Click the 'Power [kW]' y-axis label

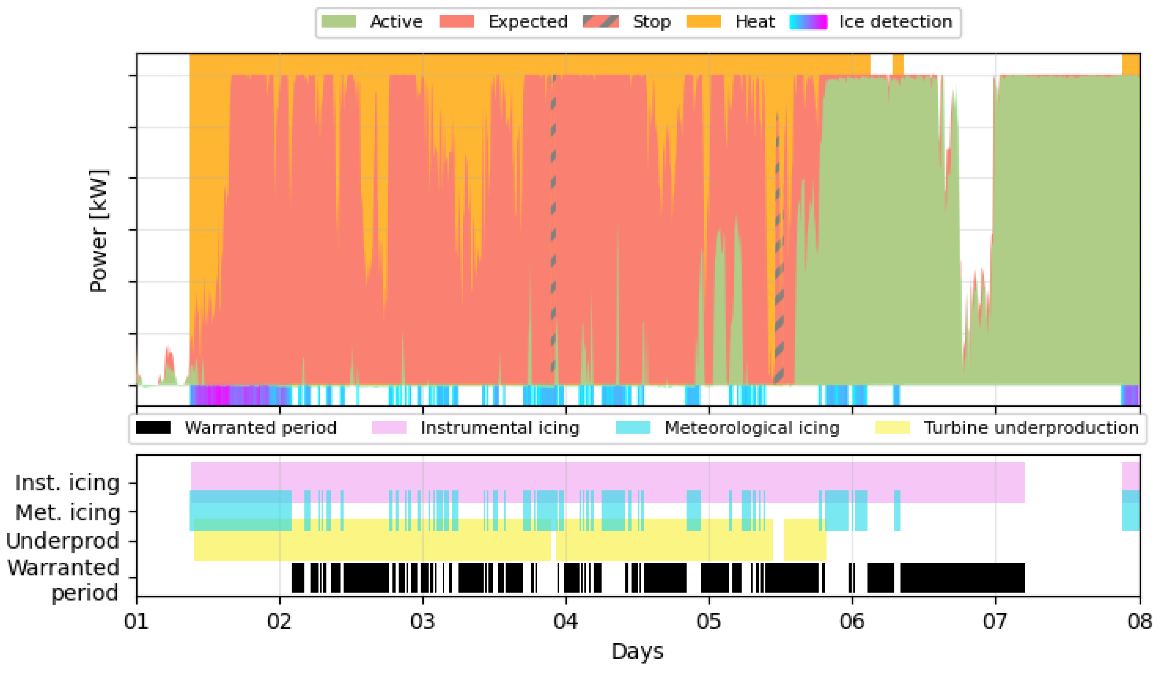click(99, 231)
